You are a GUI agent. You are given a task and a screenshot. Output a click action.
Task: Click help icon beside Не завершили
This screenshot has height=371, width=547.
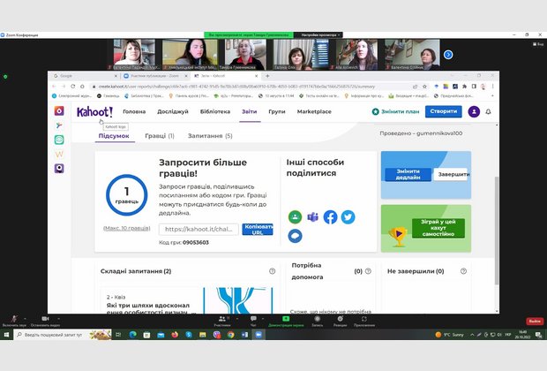point(465,271)
